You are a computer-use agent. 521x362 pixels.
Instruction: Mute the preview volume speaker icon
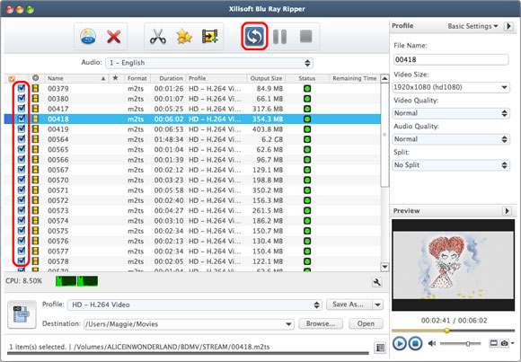(x=432, y=343)
